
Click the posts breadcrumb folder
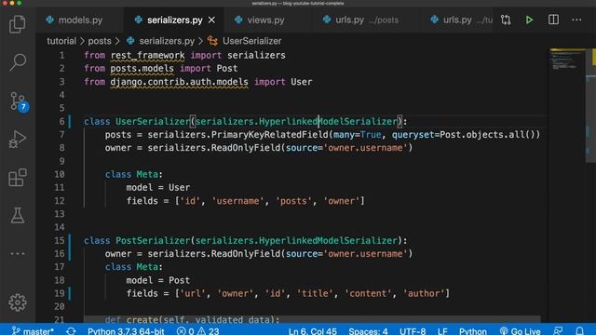[x=100, y=41]
